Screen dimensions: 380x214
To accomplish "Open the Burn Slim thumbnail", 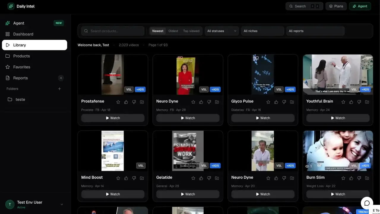I will (338, 151).
